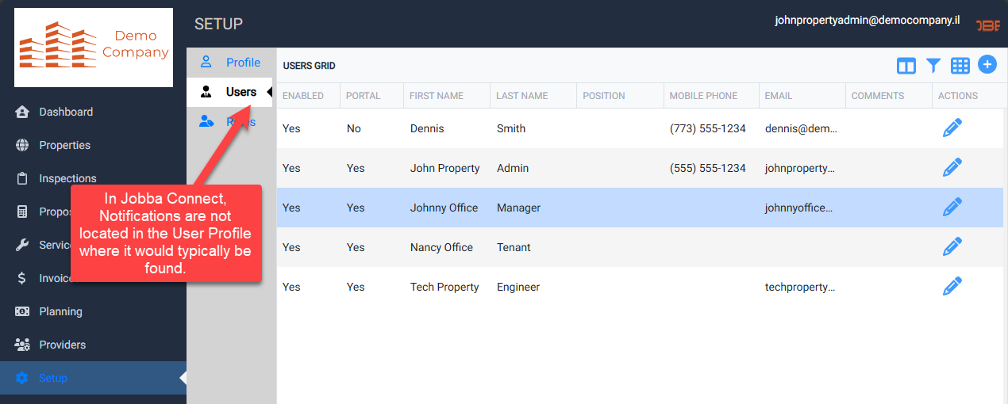Open the filter funnel icon
Image resolution: width=1008 pixels, height=404 pixels.
[x=933, y=66]
